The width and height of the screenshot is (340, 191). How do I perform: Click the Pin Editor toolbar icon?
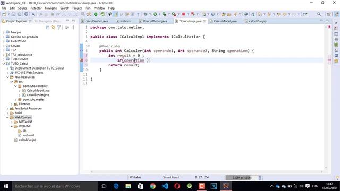pyautogui.click(x=305, y=14)
